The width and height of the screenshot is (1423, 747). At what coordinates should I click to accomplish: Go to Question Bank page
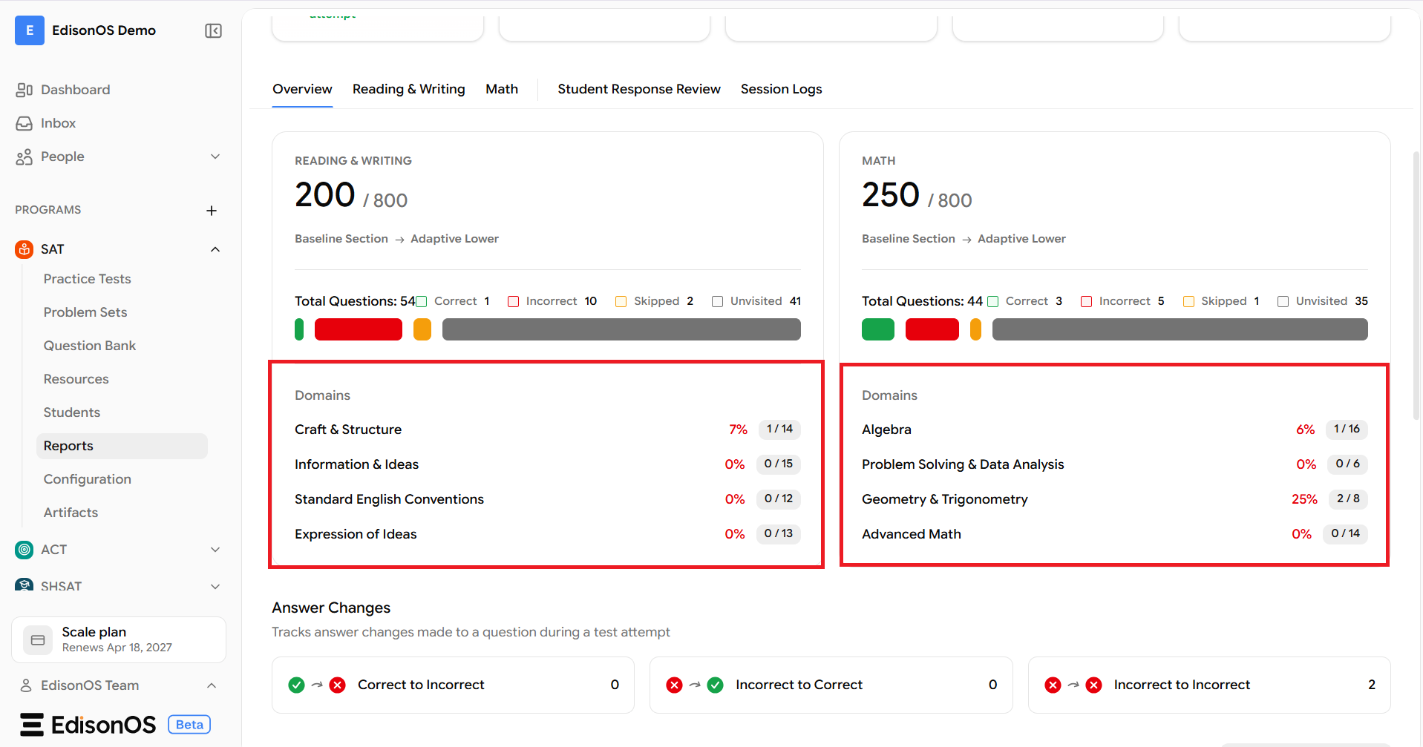click(x=90, y=346)
